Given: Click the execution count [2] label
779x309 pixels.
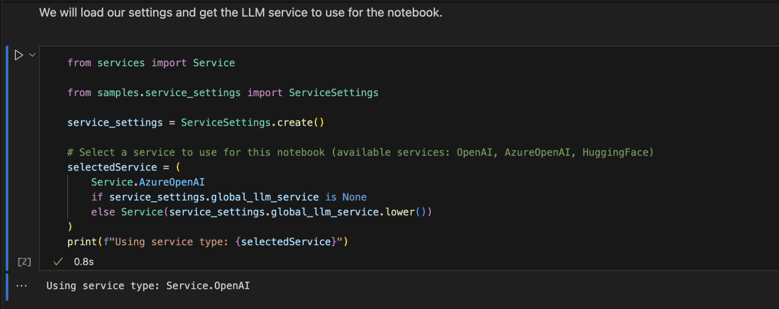Looking at the screenshot, I should (24, 262).
